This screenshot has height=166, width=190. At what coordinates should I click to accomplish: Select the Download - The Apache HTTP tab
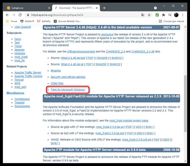pyautogui.click(x=76, y=8)
